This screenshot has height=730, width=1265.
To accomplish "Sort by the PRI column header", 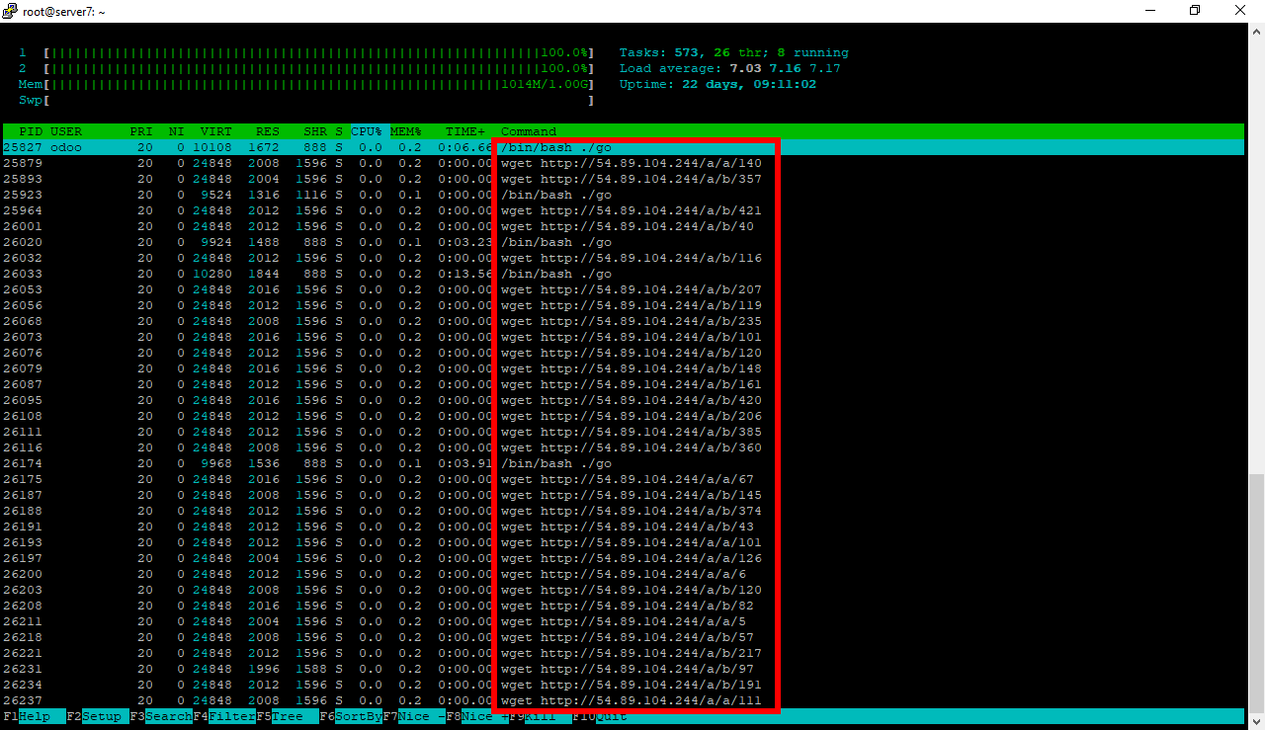I will coord(141,131).
